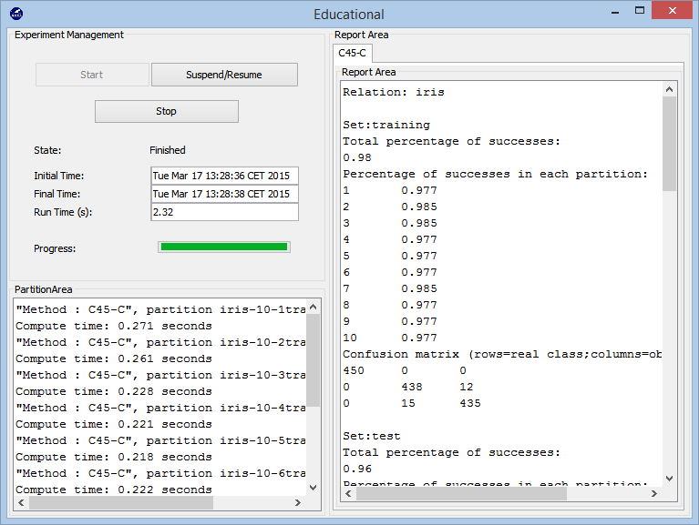Click PartitionArea scroll right arrow

coord(298,502)
